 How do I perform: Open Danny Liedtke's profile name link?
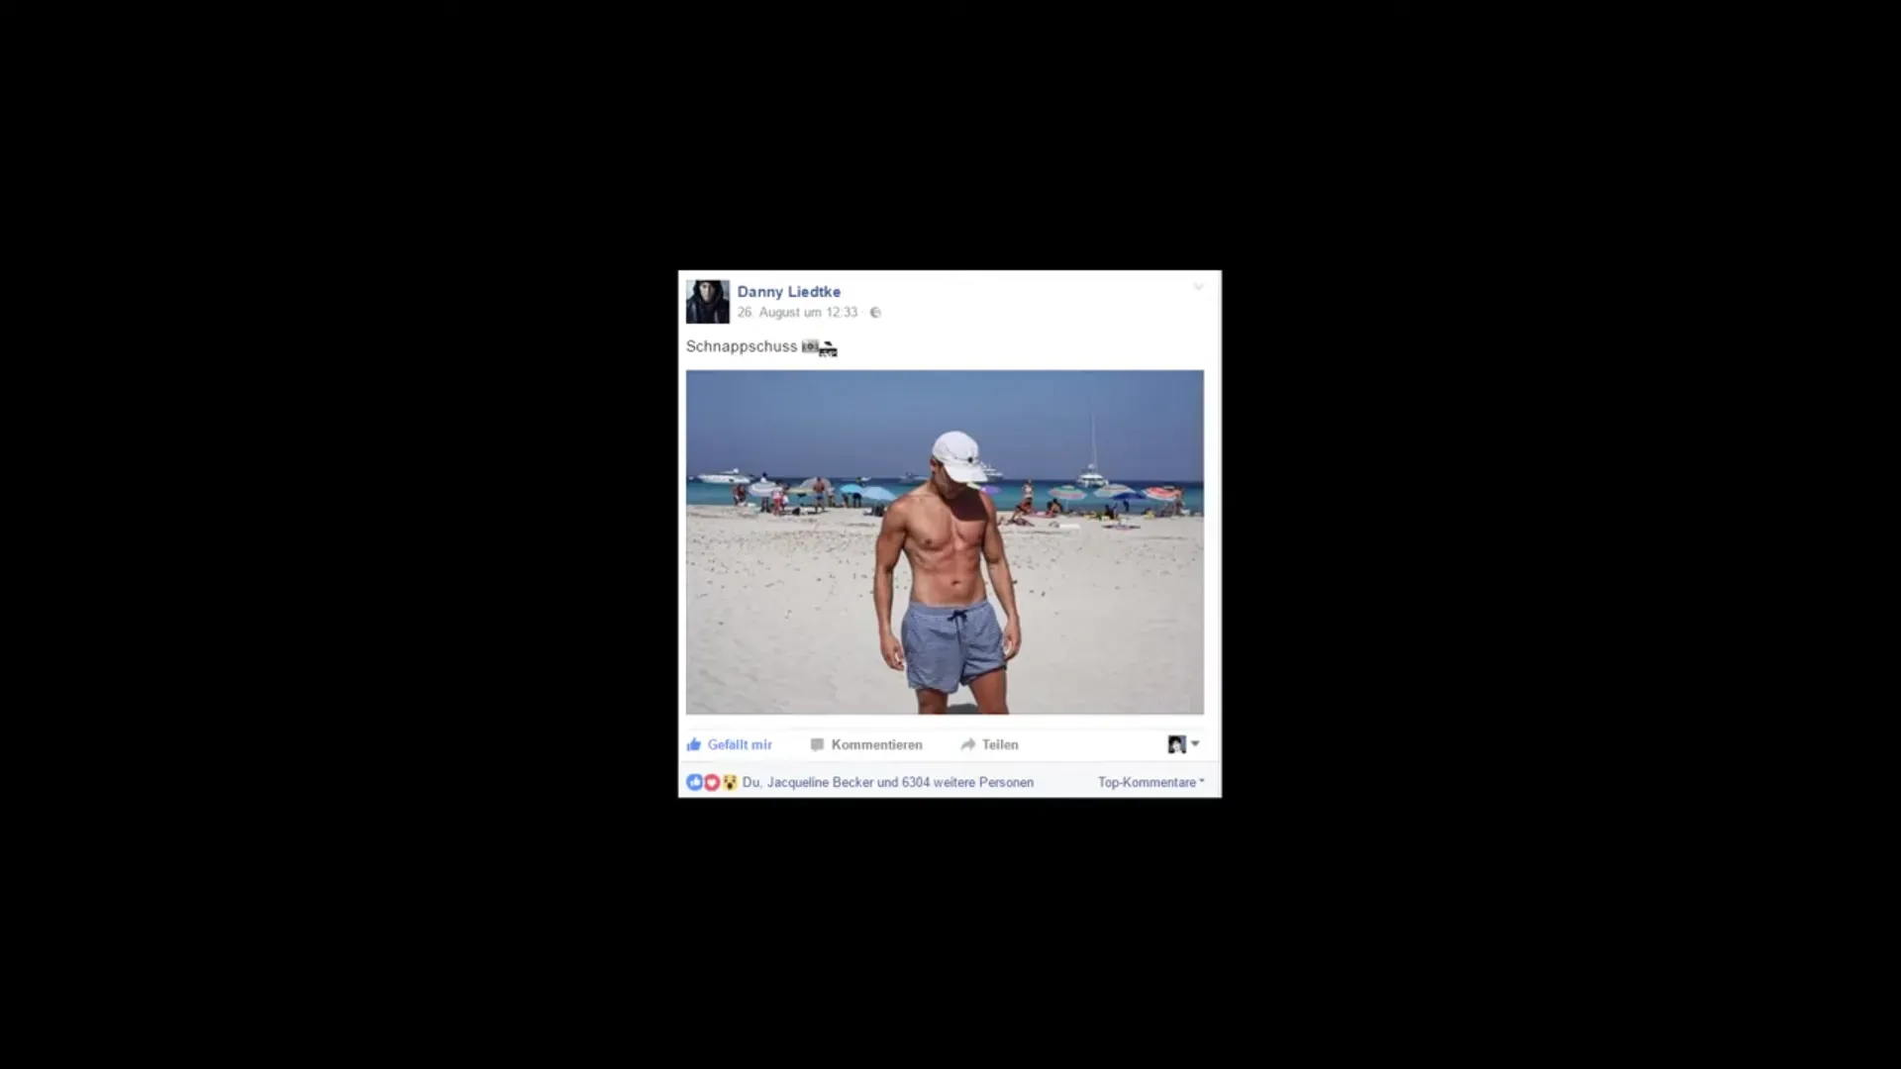(789, 292)
